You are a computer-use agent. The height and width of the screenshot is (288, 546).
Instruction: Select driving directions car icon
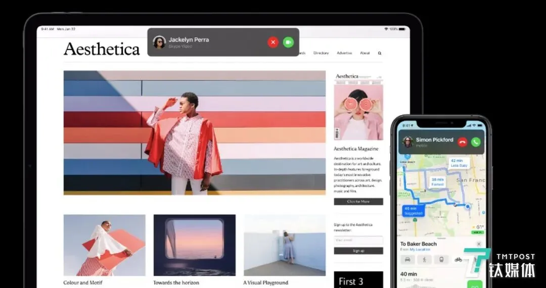click(x=407, y=260)
